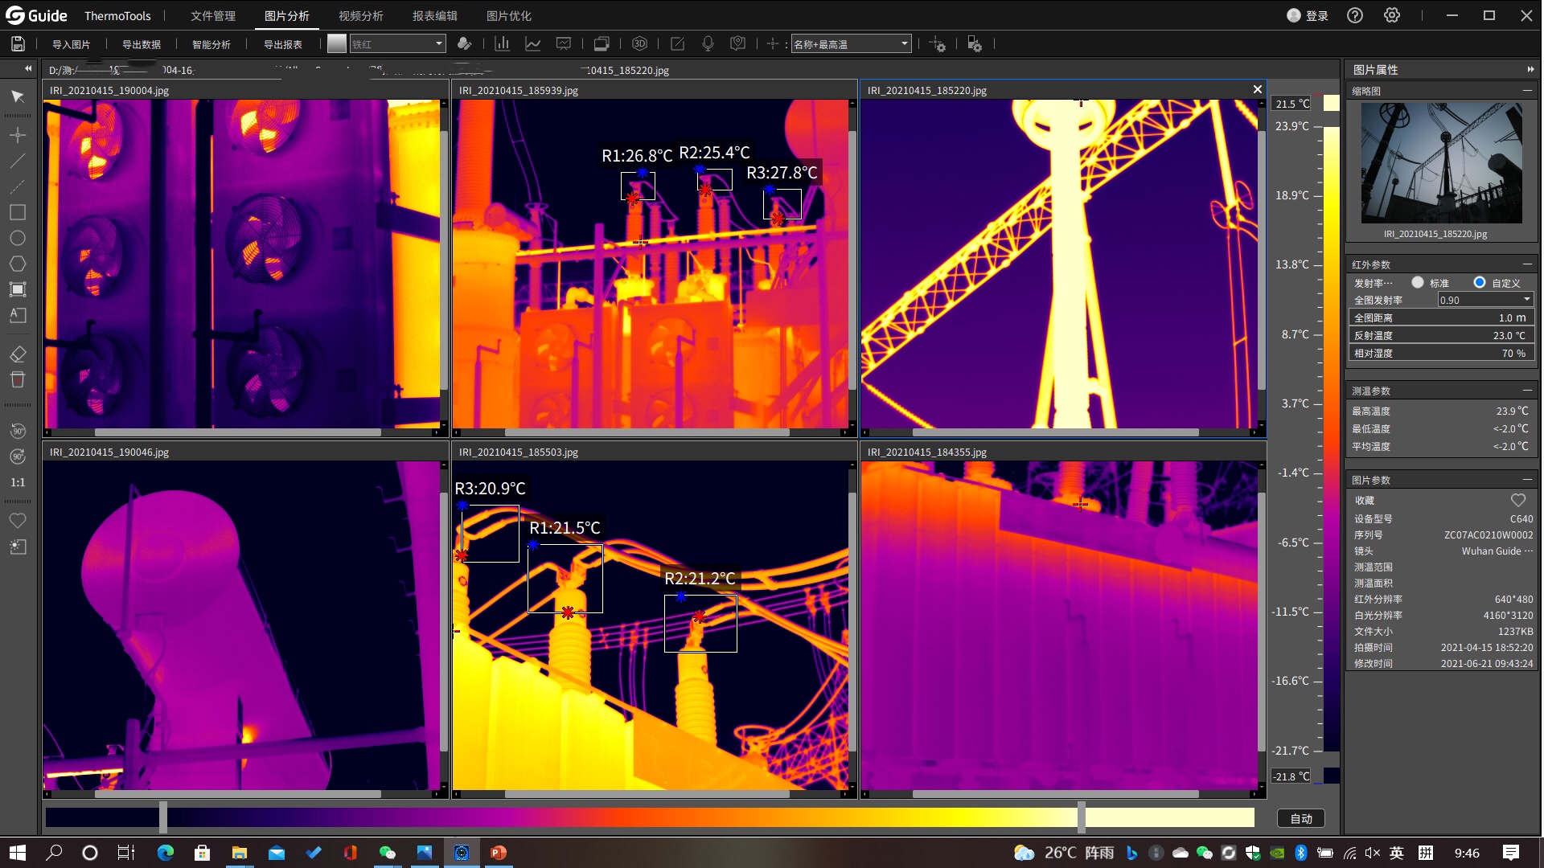The height and width of the screenshot is (868, 1544).
Task: Open the settings gear in title bar
Action: click(x=1392, y=15)
